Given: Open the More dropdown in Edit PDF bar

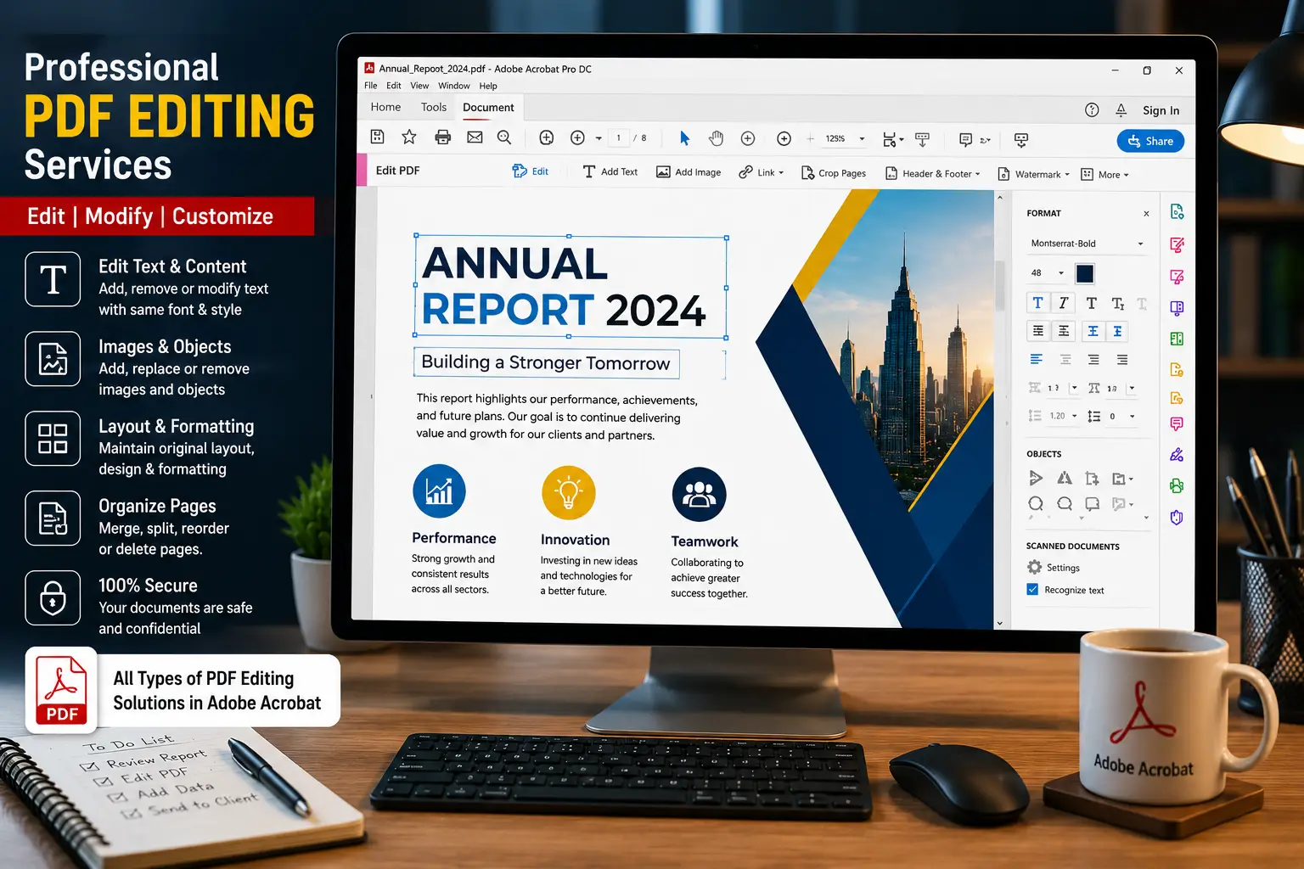Looking at the screenshot, I should 1104,174.
